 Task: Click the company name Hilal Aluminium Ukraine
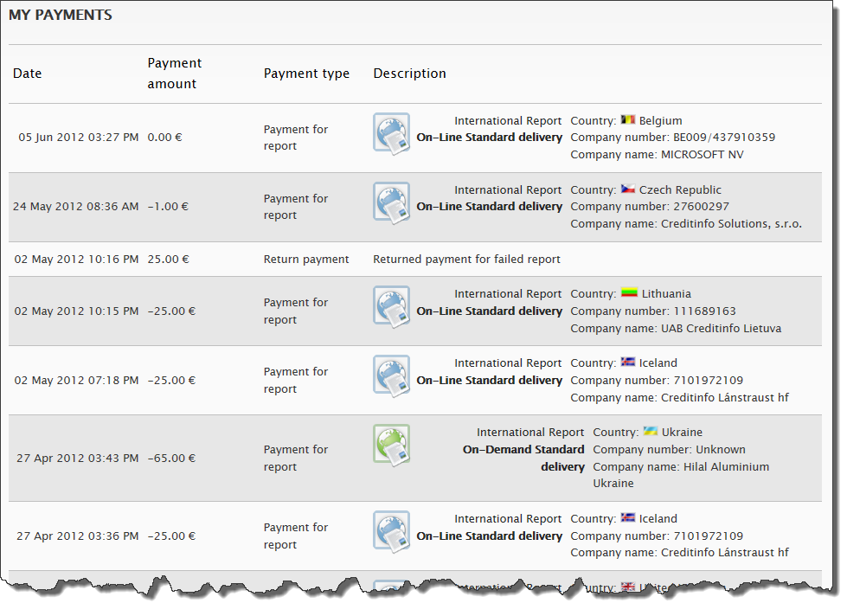(680, 475)
